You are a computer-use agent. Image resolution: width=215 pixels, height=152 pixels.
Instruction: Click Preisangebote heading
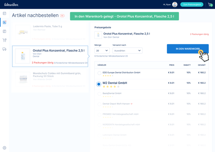[x=103, y=28]
